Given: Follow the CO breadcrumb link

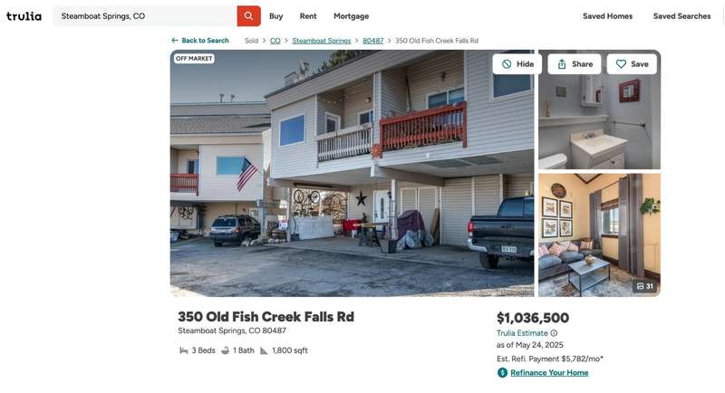Looking at the screenshot, I should click(275, 41).
